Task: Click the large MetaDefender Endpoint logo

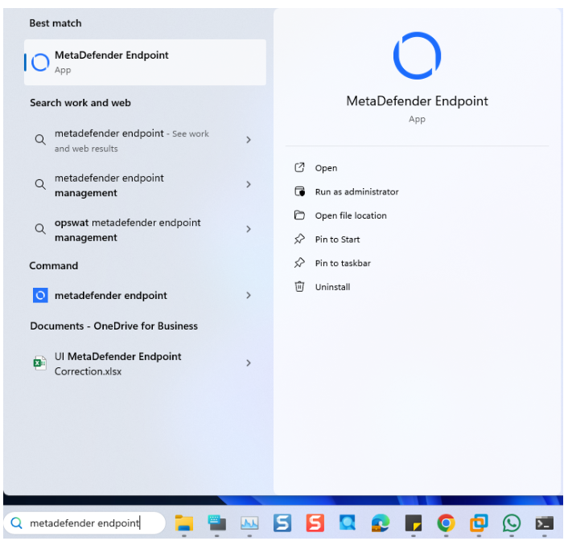Action: pyautogui.click(x=417, y=56)
